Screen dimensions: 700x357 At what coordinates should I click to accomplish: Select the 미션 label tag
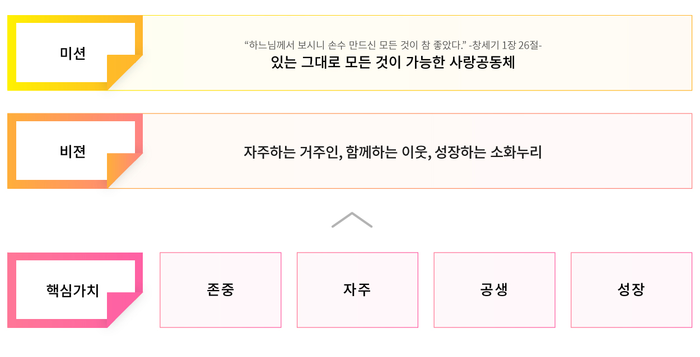point(73,53)
